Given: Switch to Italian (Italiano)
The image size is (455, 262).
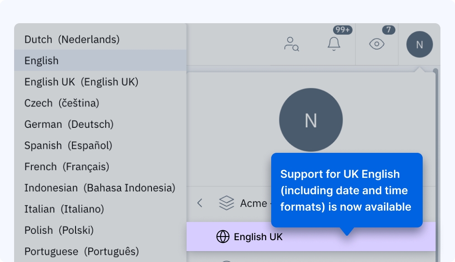Looking at the screenshot, I should (64, 209).
